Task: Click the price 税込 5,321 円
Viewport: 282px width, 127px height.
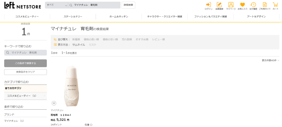Action: (x=60, y=120)
